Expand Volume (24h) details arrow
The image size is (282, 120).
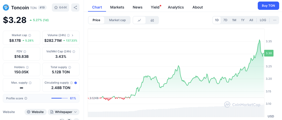[x=72, y=35]
